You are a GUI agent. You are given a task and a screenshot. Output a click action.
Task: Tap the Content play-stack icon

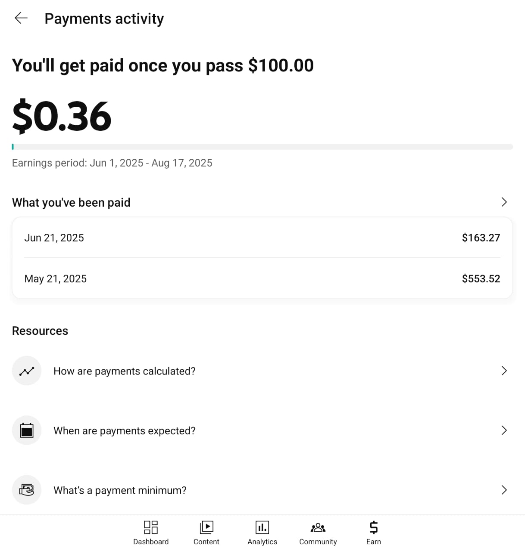click(206, 527)
